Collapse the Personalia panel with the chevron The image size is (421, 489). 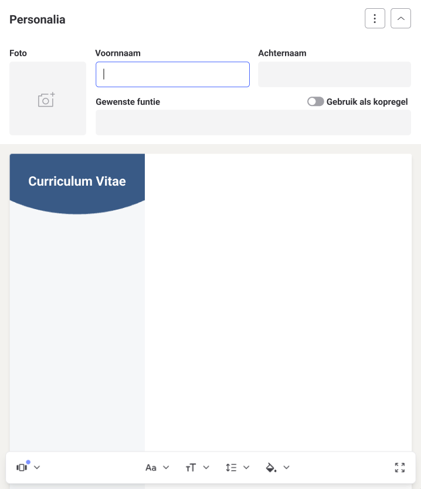(400, 18)
